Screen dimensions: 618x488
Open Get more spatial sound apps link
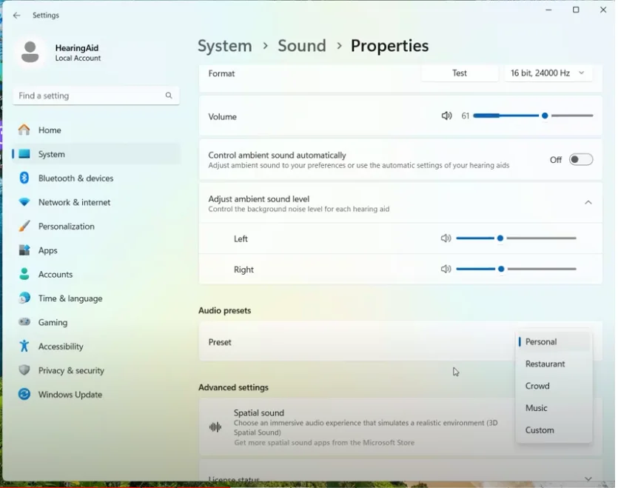click(324, 443)
